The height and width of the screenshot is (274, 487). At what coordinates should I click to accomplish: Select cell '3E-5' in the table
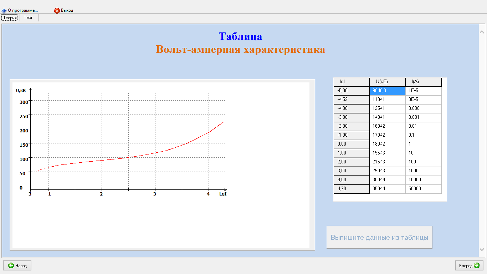coord(424,100)
